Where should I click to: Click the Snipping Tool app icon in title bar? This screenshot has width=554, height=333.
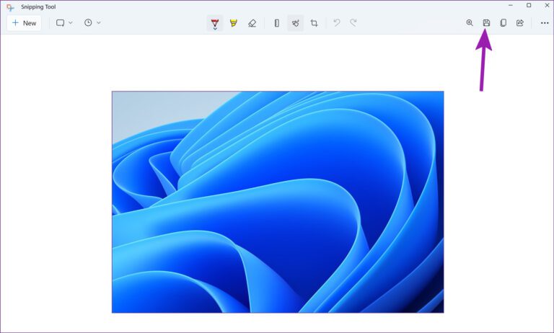click(10, 6)
